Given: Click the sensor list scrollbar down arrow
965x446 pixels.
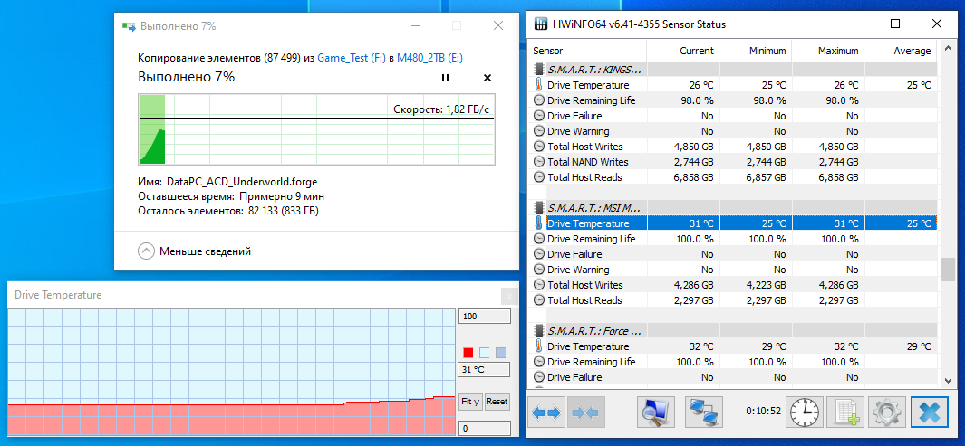Looking at the screenshot, I should [x=949, y=380].
